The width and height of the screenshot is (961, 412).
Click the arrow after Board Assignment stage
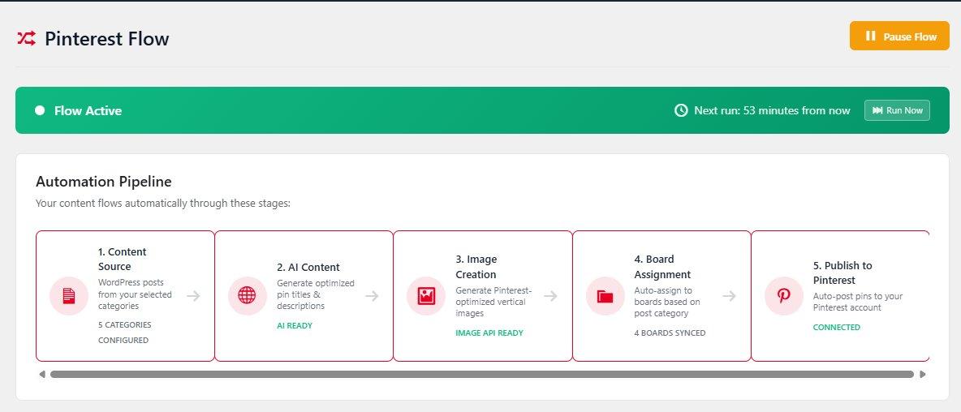point(729,296)
